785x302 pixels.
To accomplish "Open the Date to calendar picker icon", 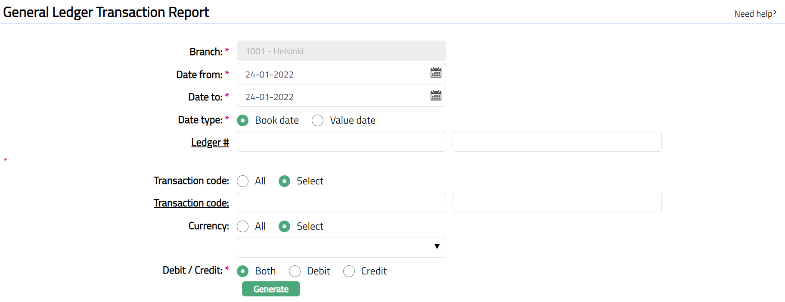I will 436,95.
